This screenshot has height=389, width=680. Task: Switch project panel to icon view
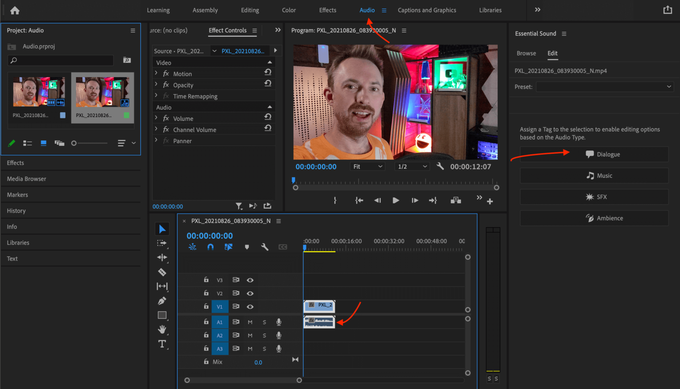click(43, 143)
